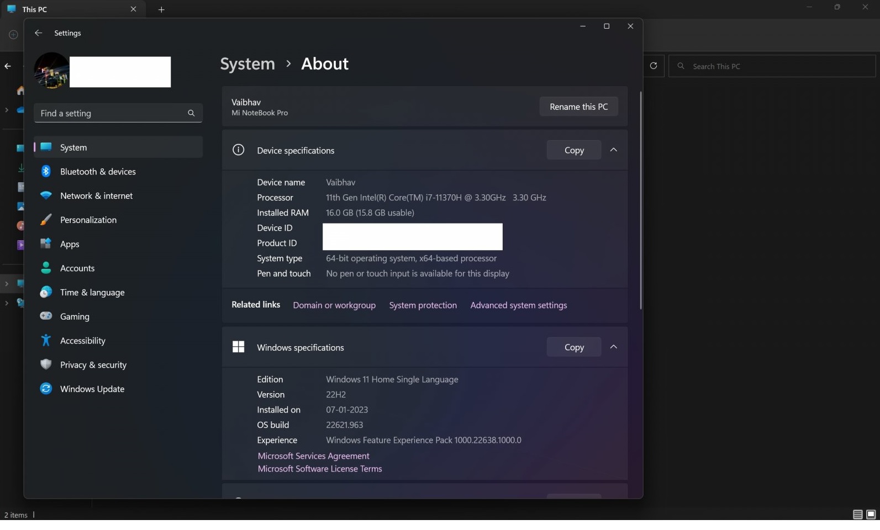
Task: Click System in the breadcrumb
Action: 247,64
